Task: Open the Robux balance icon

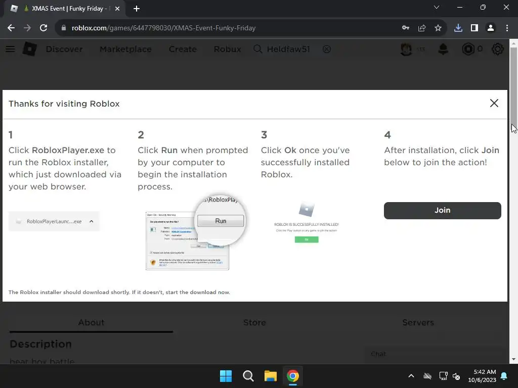Action: (x=468, y=49)
